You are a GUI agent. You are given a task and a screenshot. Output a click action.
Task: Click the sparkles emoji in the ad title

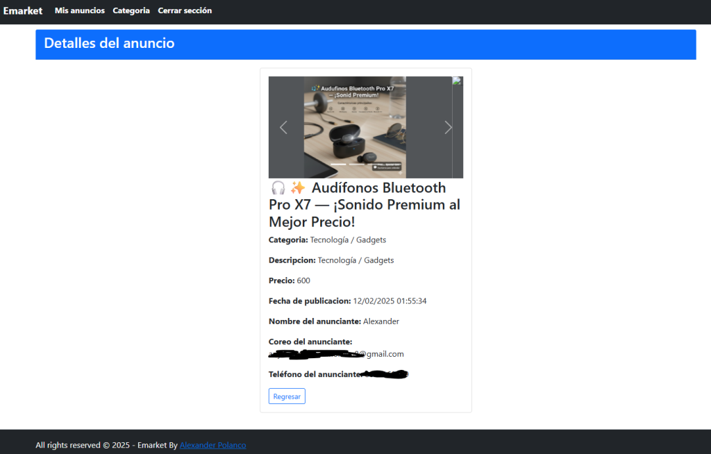(298, 188)
